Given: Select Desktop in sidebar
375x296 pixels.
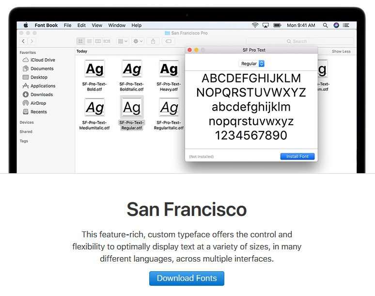Looking at the screenshot, I should (x=35, y=77).
